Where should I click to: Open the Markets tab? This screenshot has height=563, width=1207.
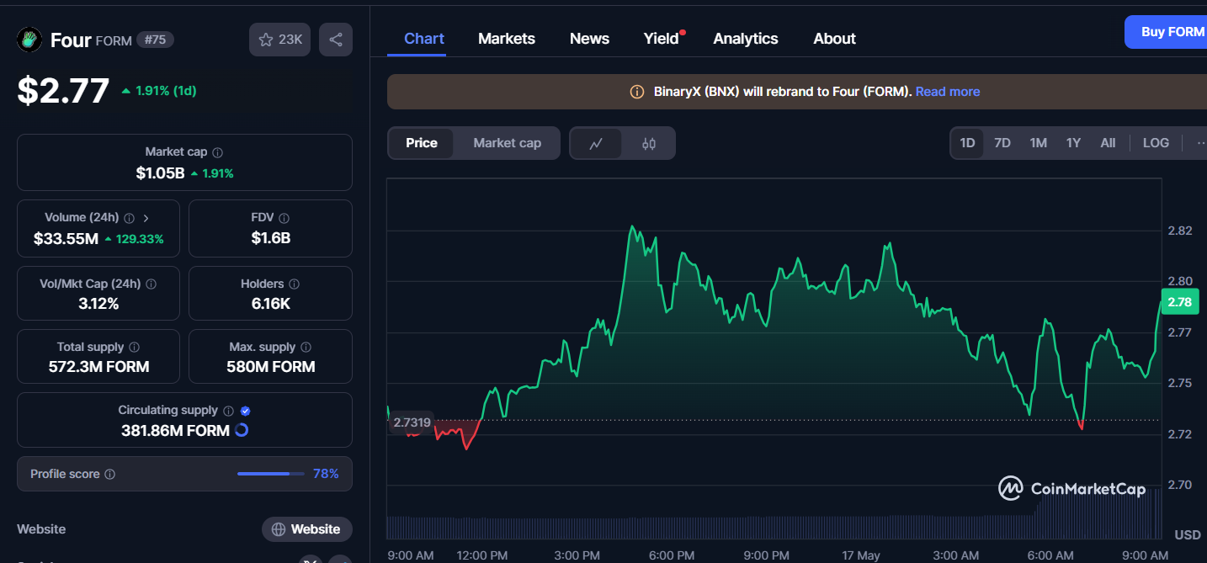(x=506, y=39)
